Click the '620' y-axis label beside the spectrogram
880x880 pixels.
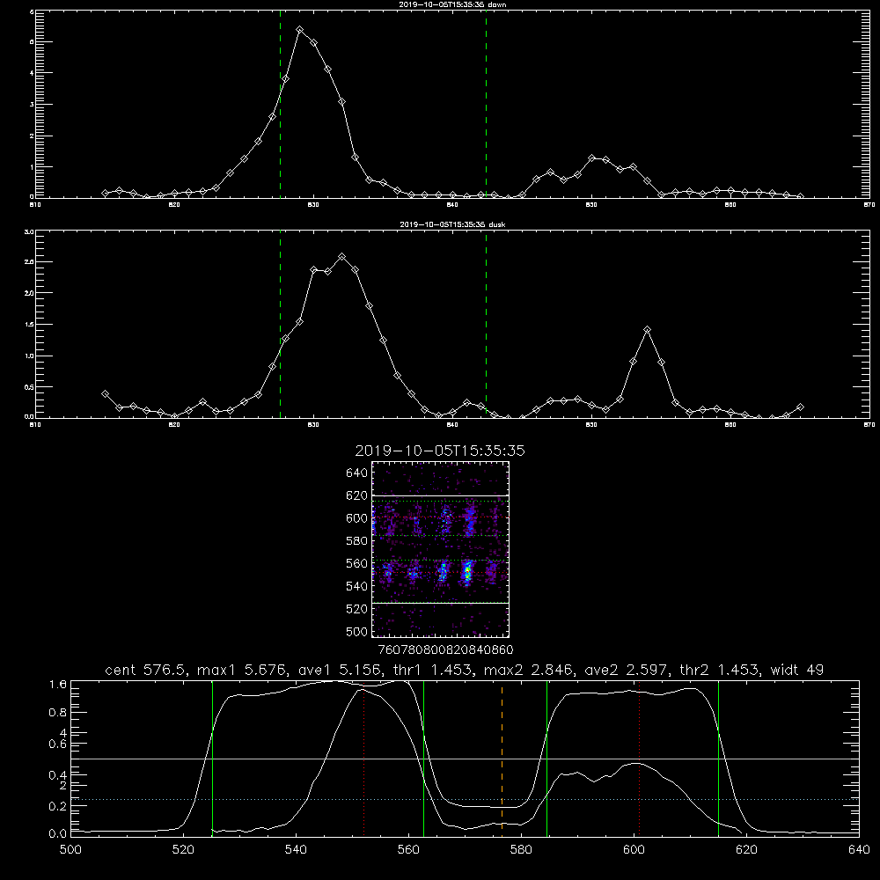pyautogui.click(x=357, y=495)
